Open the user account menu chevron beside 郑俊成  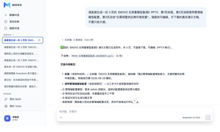pos(40,118)
